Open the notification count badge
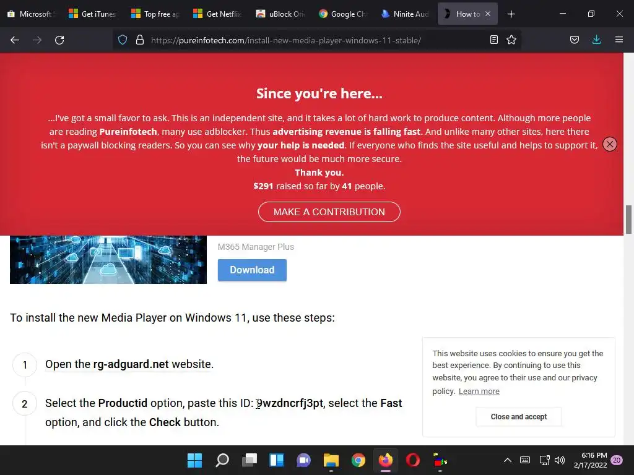This screenshot has width=634, height=475. (x=617, y=460)
